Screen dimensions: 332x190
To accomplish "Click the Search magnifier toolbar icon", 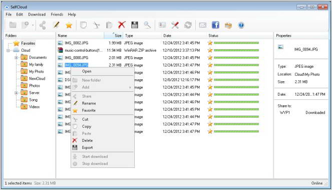I will click(147, 25).
